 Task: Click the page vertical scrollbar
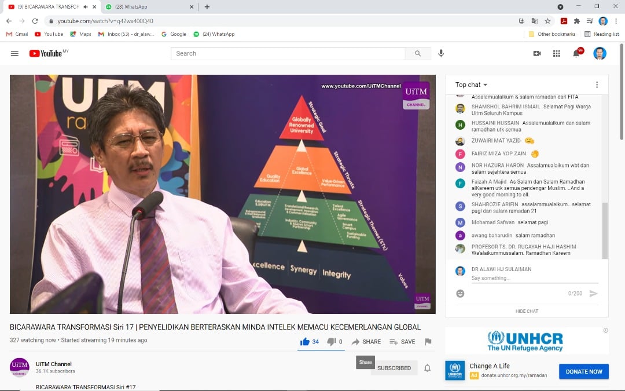point(622,91)
